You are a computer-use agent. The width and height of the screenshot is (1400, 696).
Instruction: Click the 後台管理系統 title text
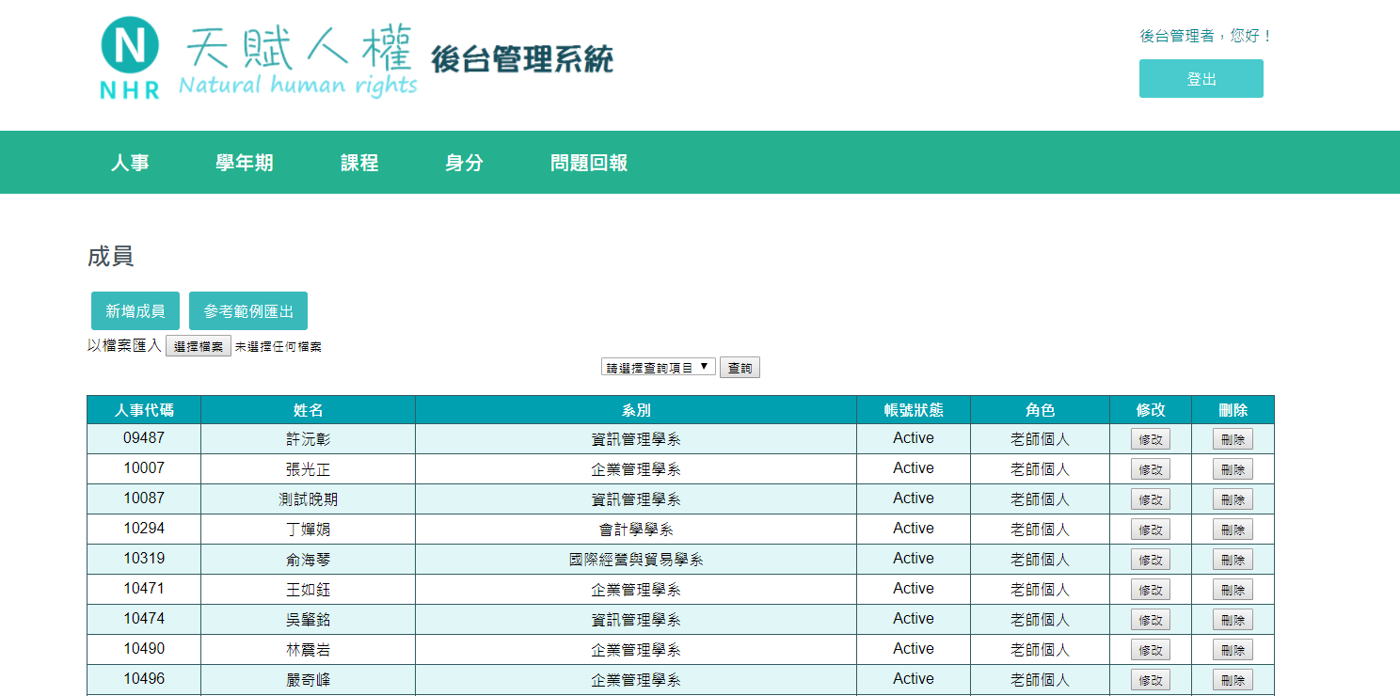coord(522,58)
